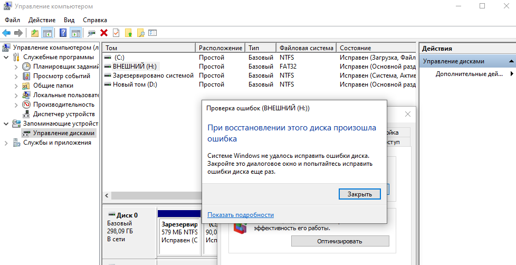
Task: Collapse the Запоминающие устройства node
Action: pos(6,124)
